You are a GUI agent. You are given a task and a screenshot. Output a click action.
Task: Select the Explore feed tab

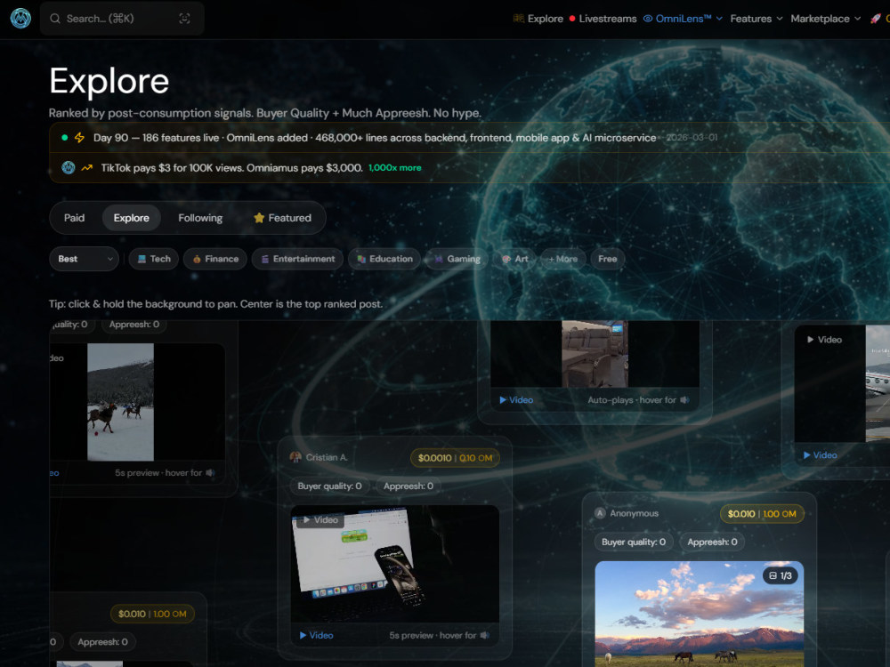(131, 218)
